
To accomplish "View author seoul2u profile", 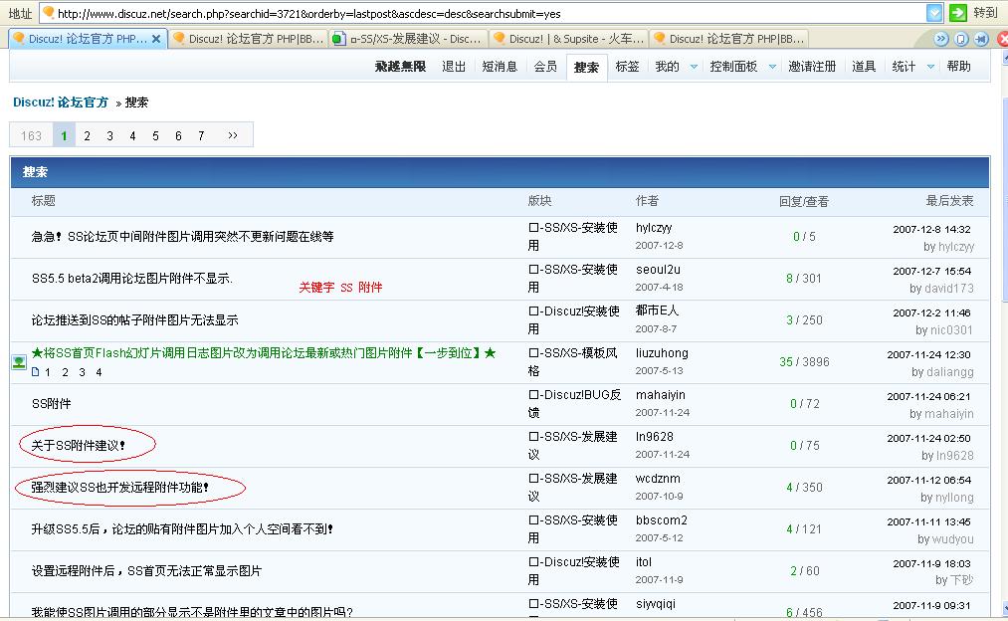I will (658, 270).
